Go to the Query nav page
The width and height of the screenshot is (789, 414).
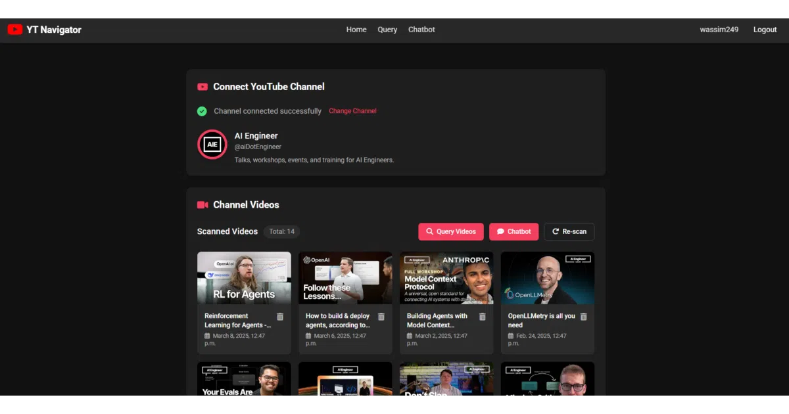(387, 30)
